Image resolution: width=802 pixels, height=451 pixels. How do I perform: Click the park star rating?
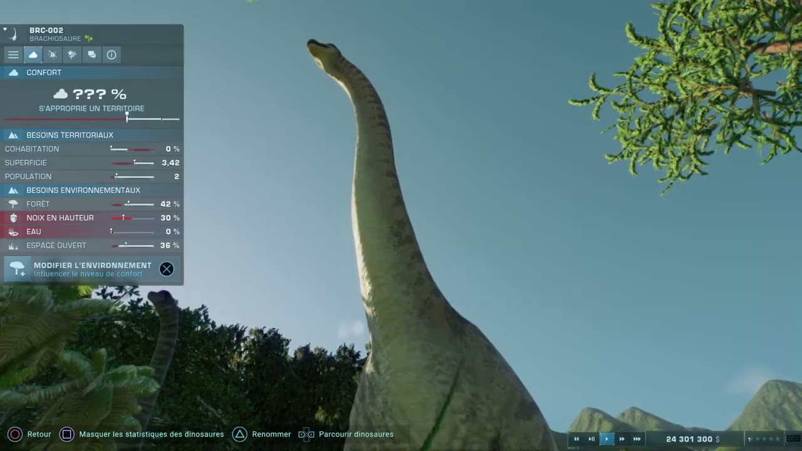click(x=764, y=439)
